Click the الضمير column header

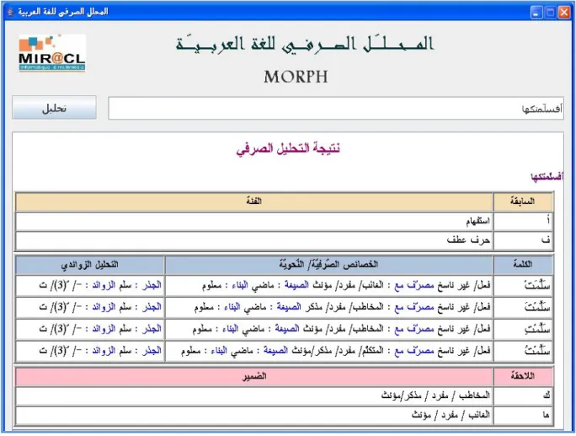point(253,376)
